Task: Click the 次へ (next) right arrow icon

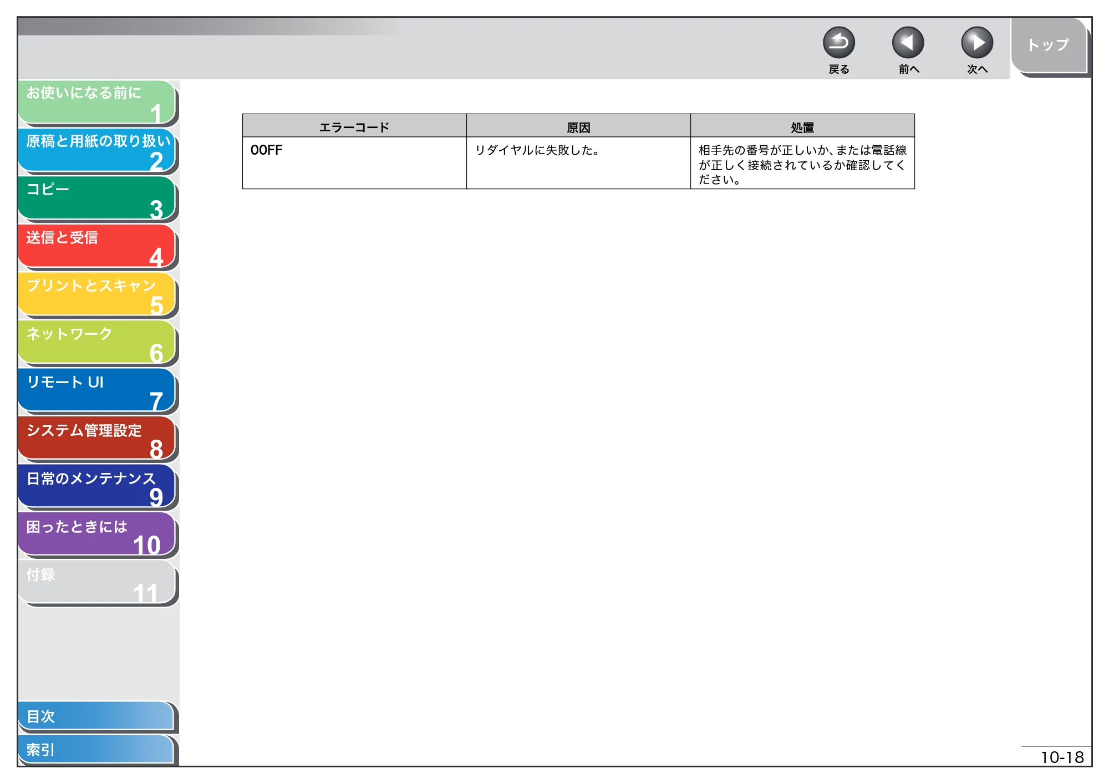Action: click(976, 43)
